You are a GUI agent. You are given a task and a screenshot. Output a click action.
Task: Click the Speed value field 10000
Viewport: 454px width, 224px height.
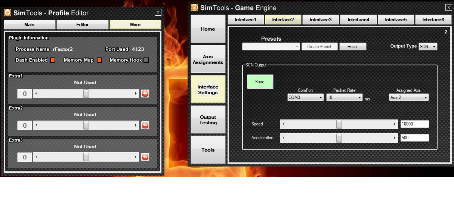pos(415,124)
